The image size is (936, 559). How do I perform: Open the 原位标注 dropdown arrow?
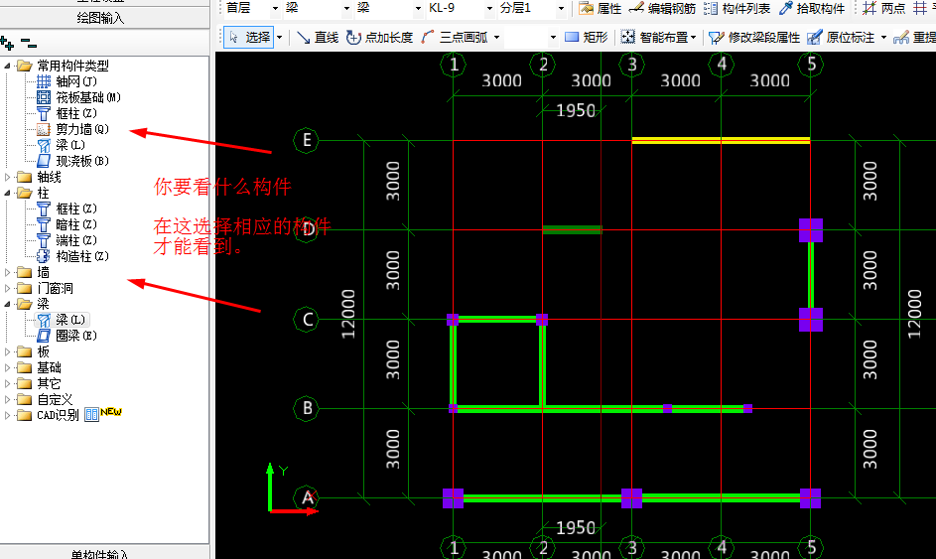(x=883, y=38)
